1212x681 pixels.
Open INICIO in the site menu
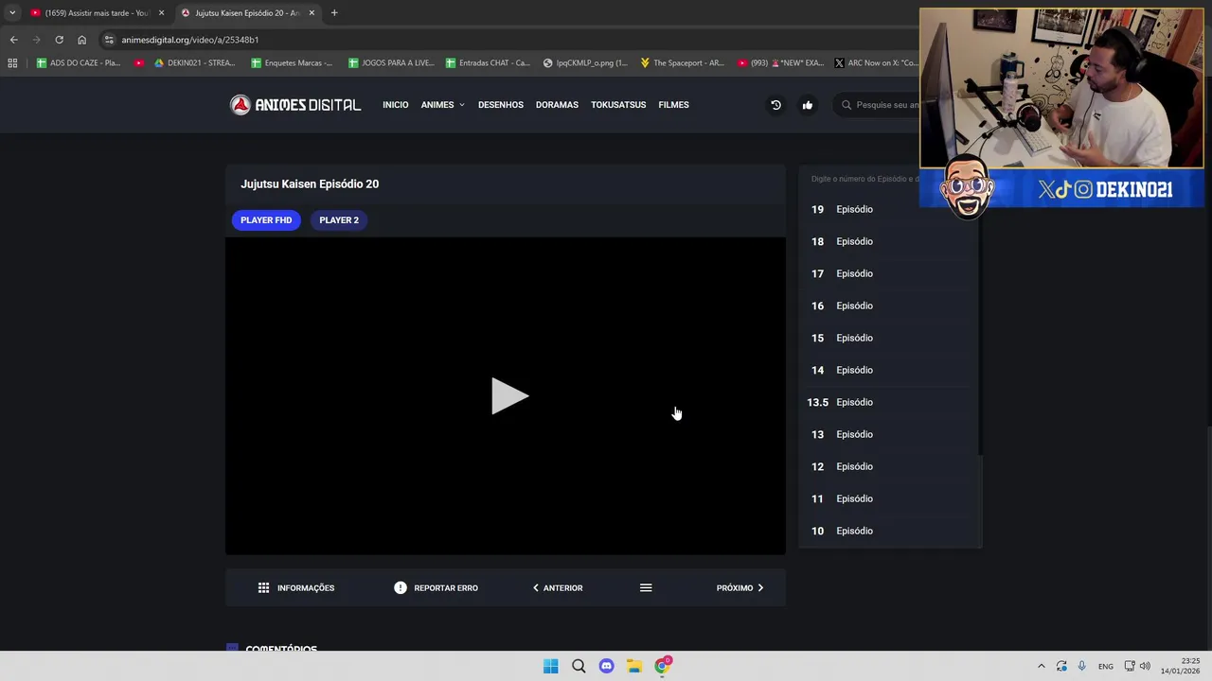pyautogui.click(x=396, y=105)
